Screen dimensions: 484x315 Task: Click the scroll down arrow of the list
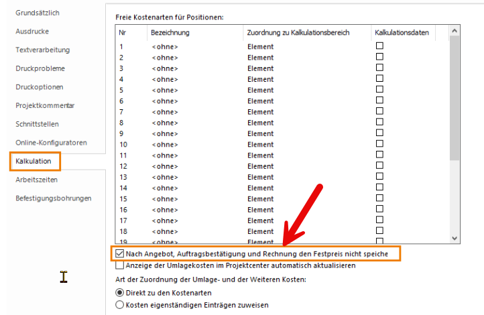point(455,238)
